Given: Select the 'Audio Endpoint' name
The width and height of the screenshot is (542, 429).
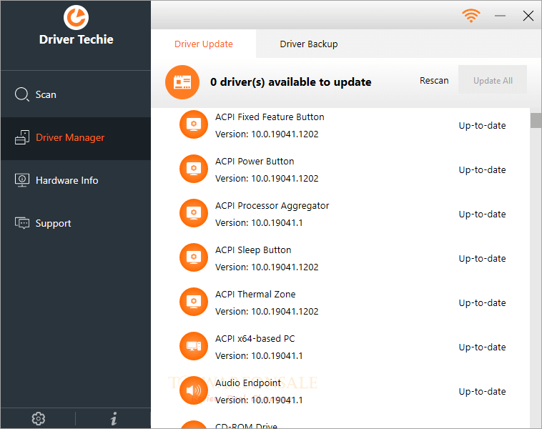Looking at the screenshot, I should 248,383.
